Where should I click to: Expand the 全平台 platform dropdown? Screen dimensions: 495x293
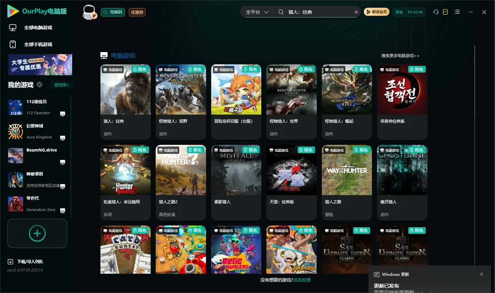(x=257, y=12)
